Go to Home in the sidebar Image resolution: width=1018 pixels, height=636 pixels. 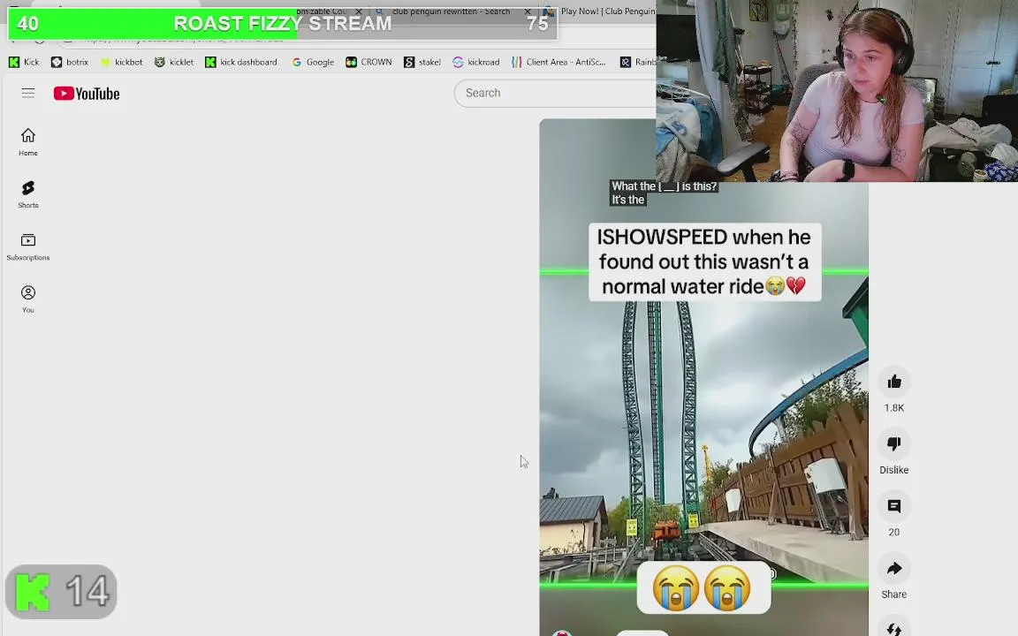pos(28,142)
